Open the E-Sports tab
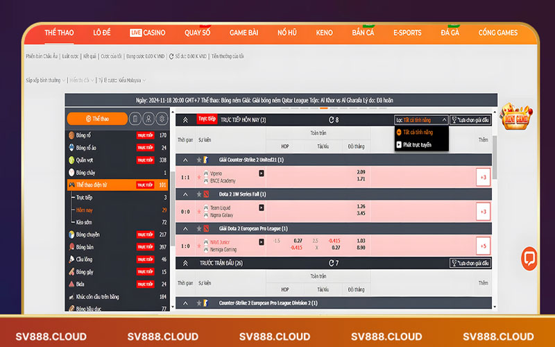Screen dimensions: 555x347 point(407,33)
